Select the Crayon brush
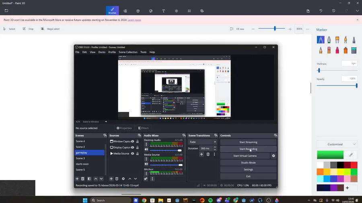362x203 pixels. point(337,50)
